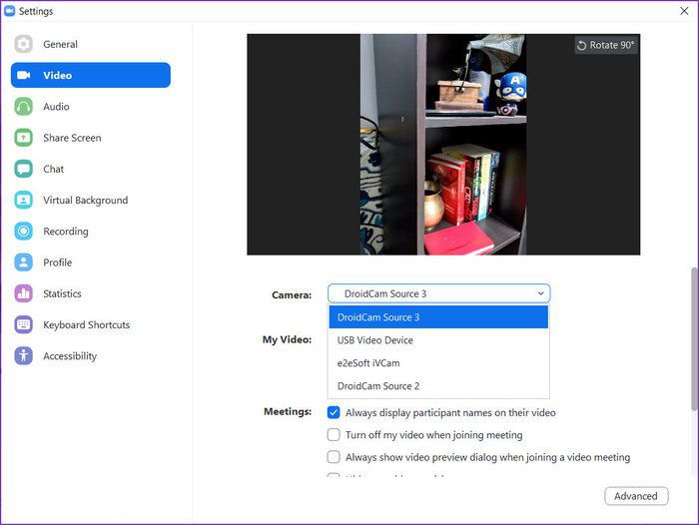Click the Video camera icon in sidebar
699x525 pixels.
(x=23, y=75)
